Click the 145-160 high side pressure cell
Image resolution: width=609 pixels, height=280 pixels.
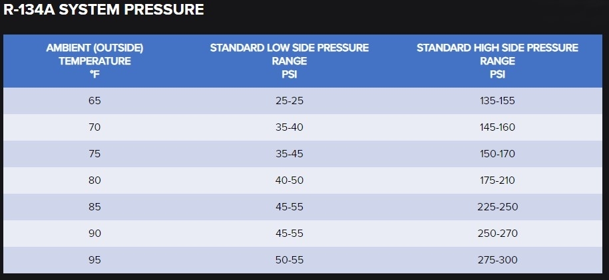coord(497,127)
